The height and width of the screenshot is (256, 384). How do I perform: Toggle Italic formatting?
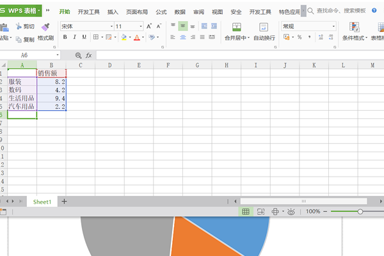tap(74, 37)
